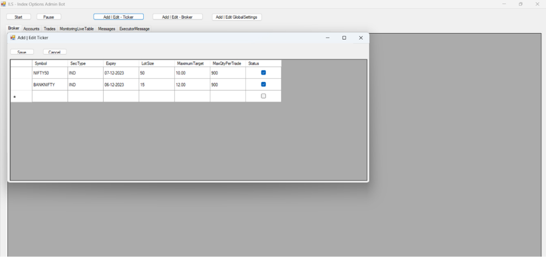Select the new row header marked with asterisk

pyautogui.click(x=21, y=96)
